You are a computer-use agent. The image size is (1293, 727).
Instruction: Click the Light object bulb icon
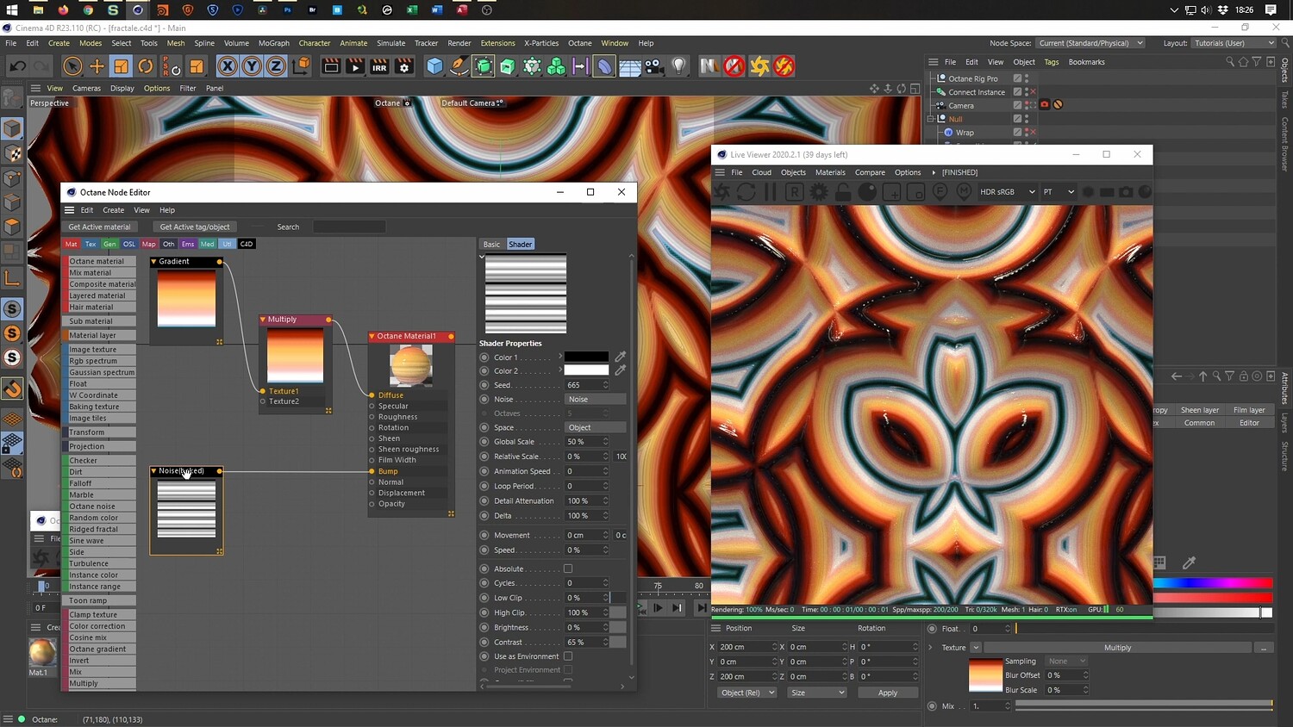pos(679,66)
